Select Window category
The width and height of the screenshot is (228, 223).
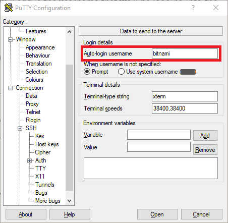pyautogui.click(x=26, y=39)
